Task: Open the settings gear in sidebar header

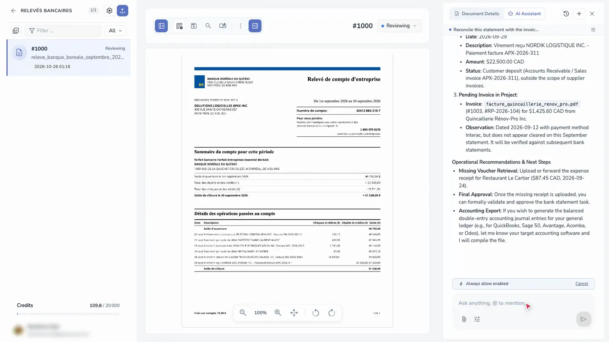Action: click(x=110, y=11)
